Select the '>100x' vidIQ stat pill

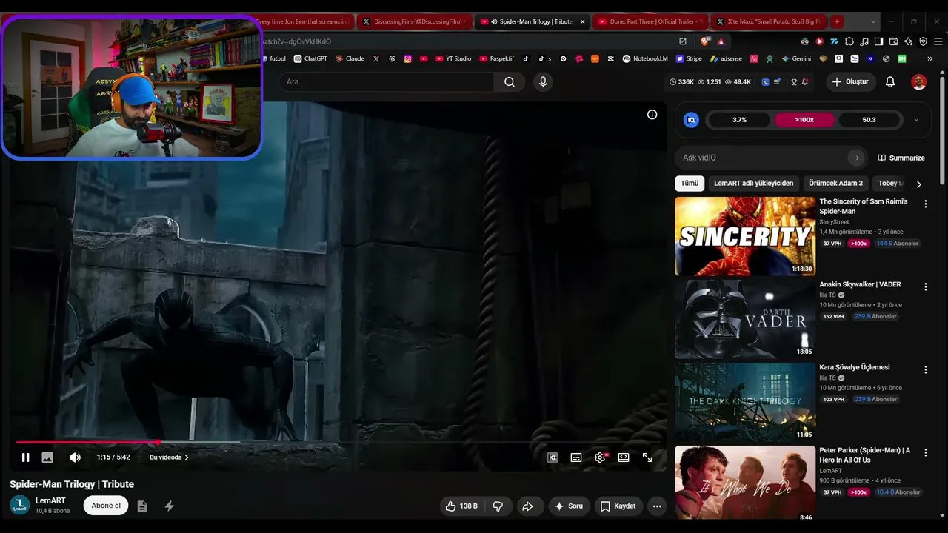[x=804, y=120]
